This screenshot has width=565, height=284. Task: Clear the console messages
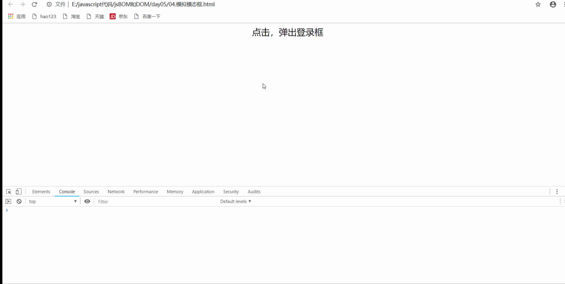click(x=19, y=201)
